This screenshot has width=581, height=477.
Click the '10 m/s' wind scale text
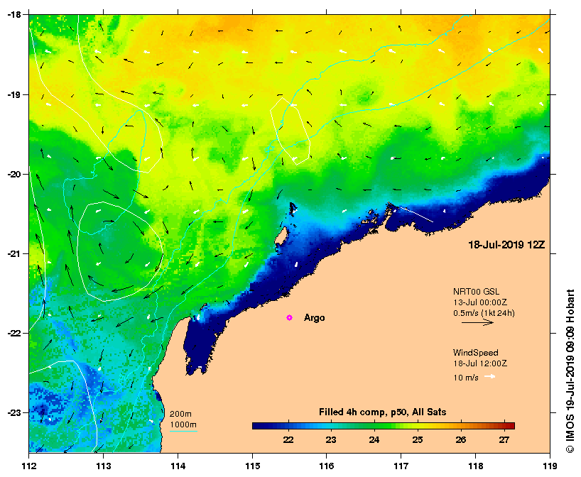tap(466, 378)
